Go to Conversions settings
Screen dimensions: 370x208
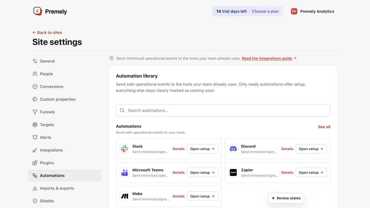tap(65, 87)
